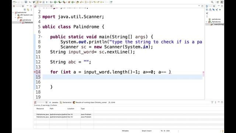
Task: Click the Last Edit Location arrow icon
Action: [95, 2]
